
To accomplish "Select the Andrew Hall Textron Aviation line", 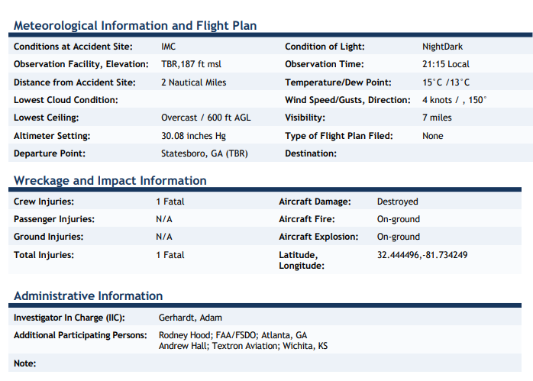I will click(x=243, y=346).
